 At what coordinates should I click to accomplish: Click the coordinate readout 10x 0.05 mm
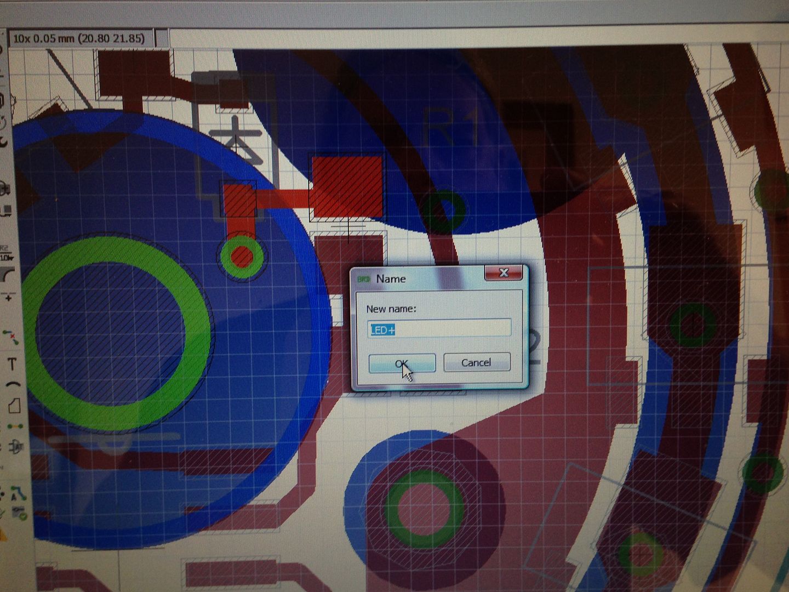click(79, 38)
